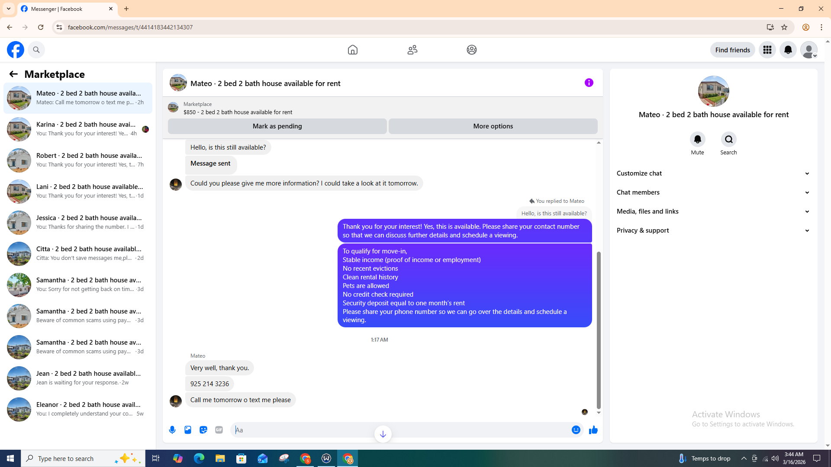Viewport: 831px width, 467px height.
Task: Open Facebook notifications bell
Action: [x=788, y=50]
